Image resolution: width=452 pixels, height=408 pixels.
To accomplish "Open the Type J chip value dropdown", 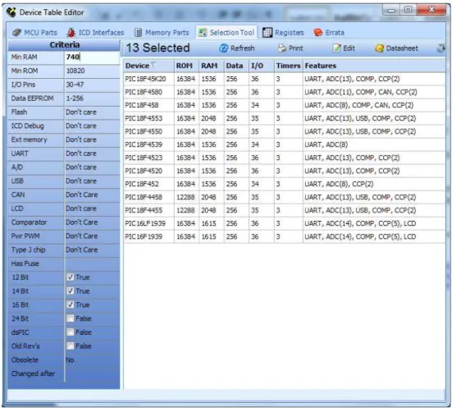I will click(x=92, y=250).
